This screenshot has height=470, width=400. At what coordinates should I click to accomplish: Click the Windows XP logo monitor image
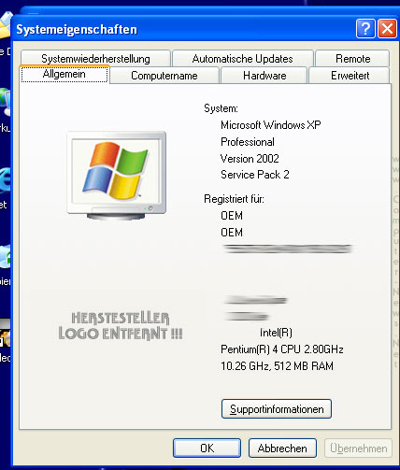[117, 176]
